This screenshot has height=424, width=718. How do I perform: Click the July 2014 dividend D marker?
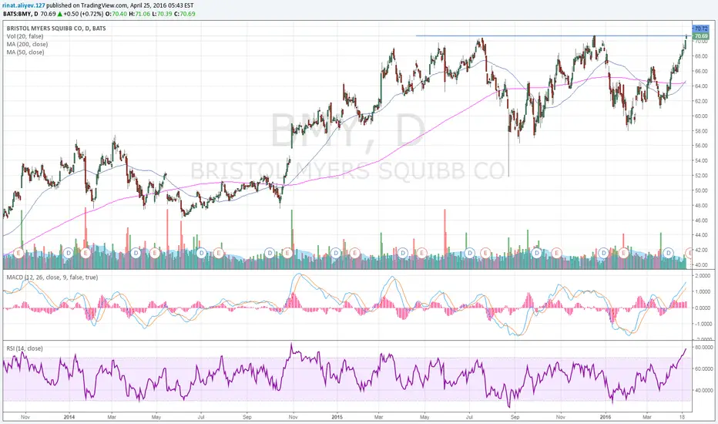(x=201, y=253)
